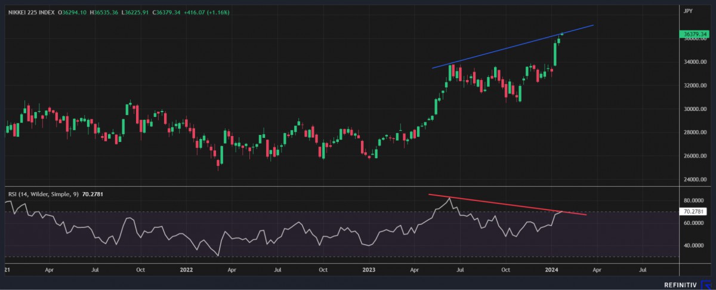Click the Refinitiv logo icon
Viewport: 716px width, 290px height.
tap(708, 285)
